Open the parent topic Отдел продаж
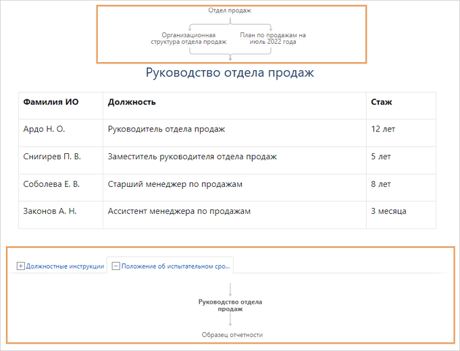The width and height of the screenshot is (460, 351). 230,11
